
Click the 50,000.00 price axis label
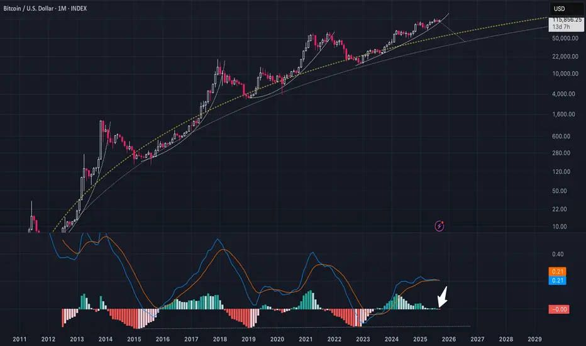(565, 38)
